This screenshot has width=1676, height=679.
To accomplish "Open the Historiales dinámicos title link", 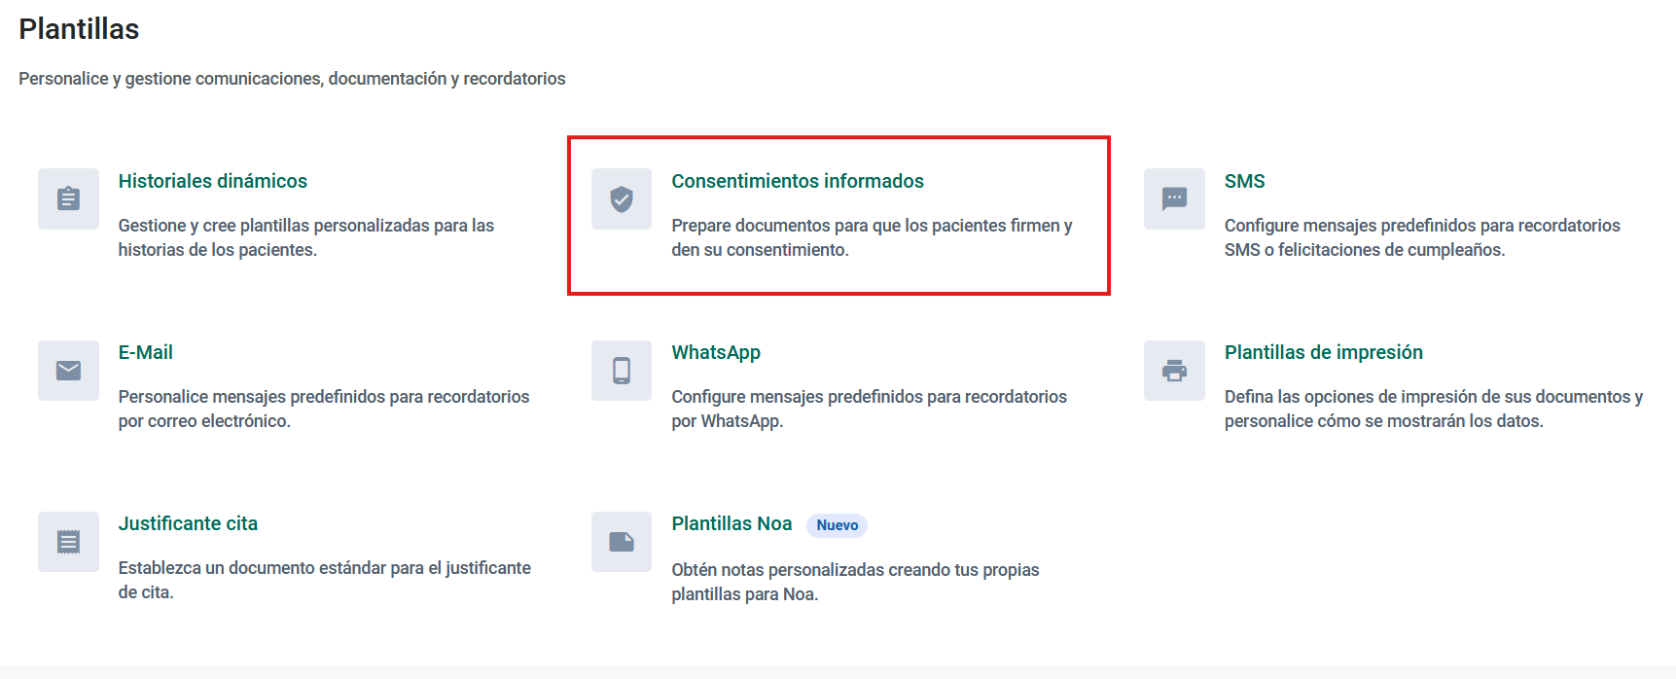I will (x=212, y=181).
